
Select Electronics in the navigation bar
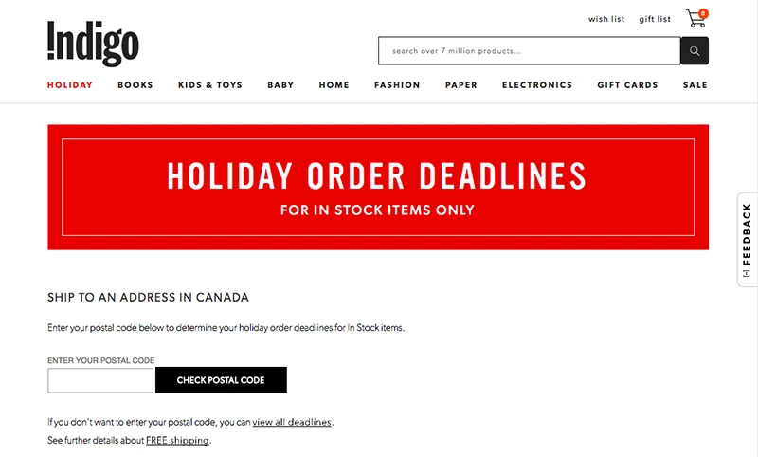click(x=537, y=85)
